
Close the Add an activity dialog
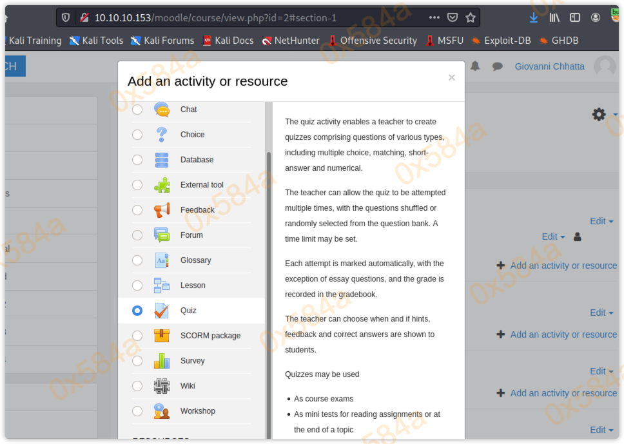(451, 78)
